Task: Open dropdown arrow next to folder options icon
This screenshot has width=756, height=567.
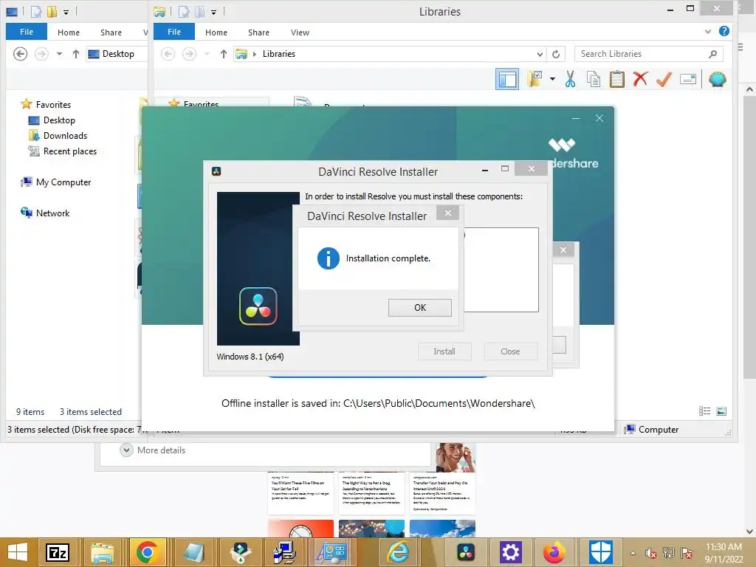Action: click(552, 79)
